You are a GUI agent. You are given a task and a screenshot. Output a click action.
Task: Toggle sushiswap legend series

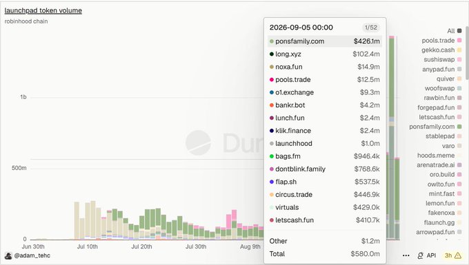pos(442,59)
